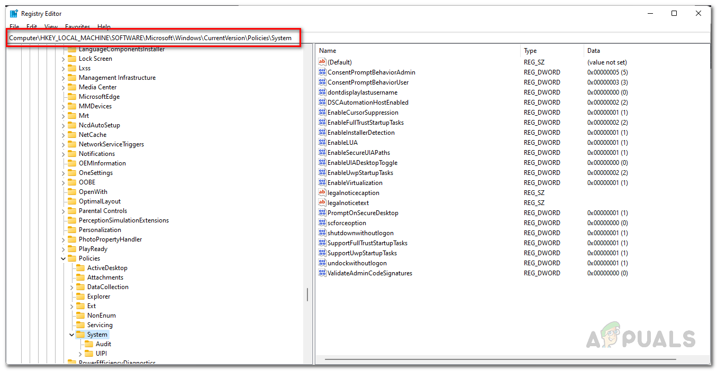The width and height of the screenshot is (717, 371).
Task: Select the PerceptionSimulationExtensions key
Action: coord(124,220)
